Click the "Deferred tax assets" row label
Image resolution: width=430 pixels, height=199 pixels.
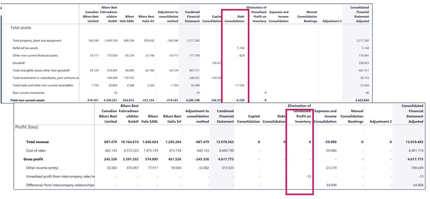(25, 48)
